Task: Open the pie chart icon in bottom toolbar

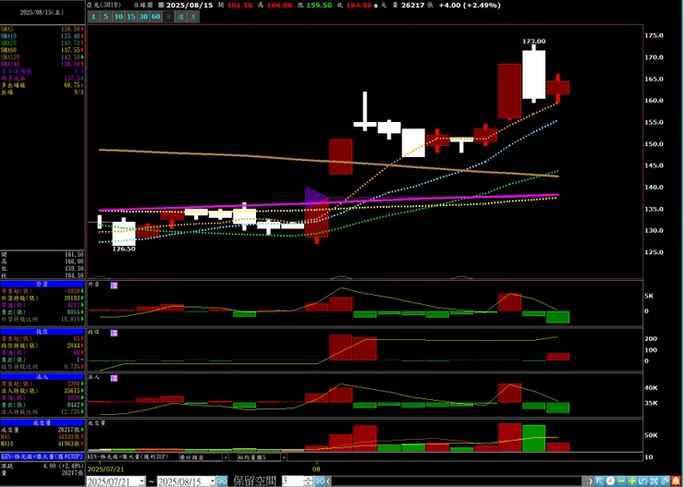Action: coord(610,481)
